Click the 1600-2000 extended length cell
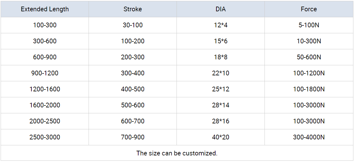The image size is (354, 162). [x=45, y=105]
